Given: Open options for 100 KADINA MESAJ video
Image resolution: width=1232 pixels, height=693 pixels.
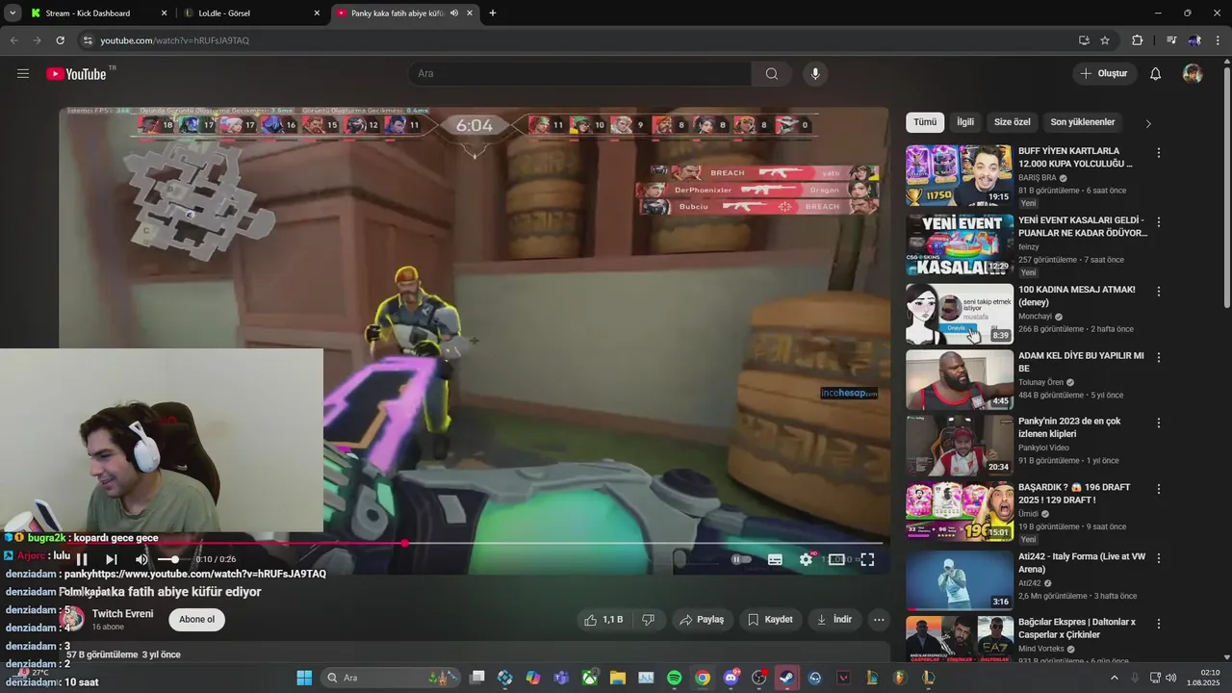Looking at the screenshot, I should 1159,292.
